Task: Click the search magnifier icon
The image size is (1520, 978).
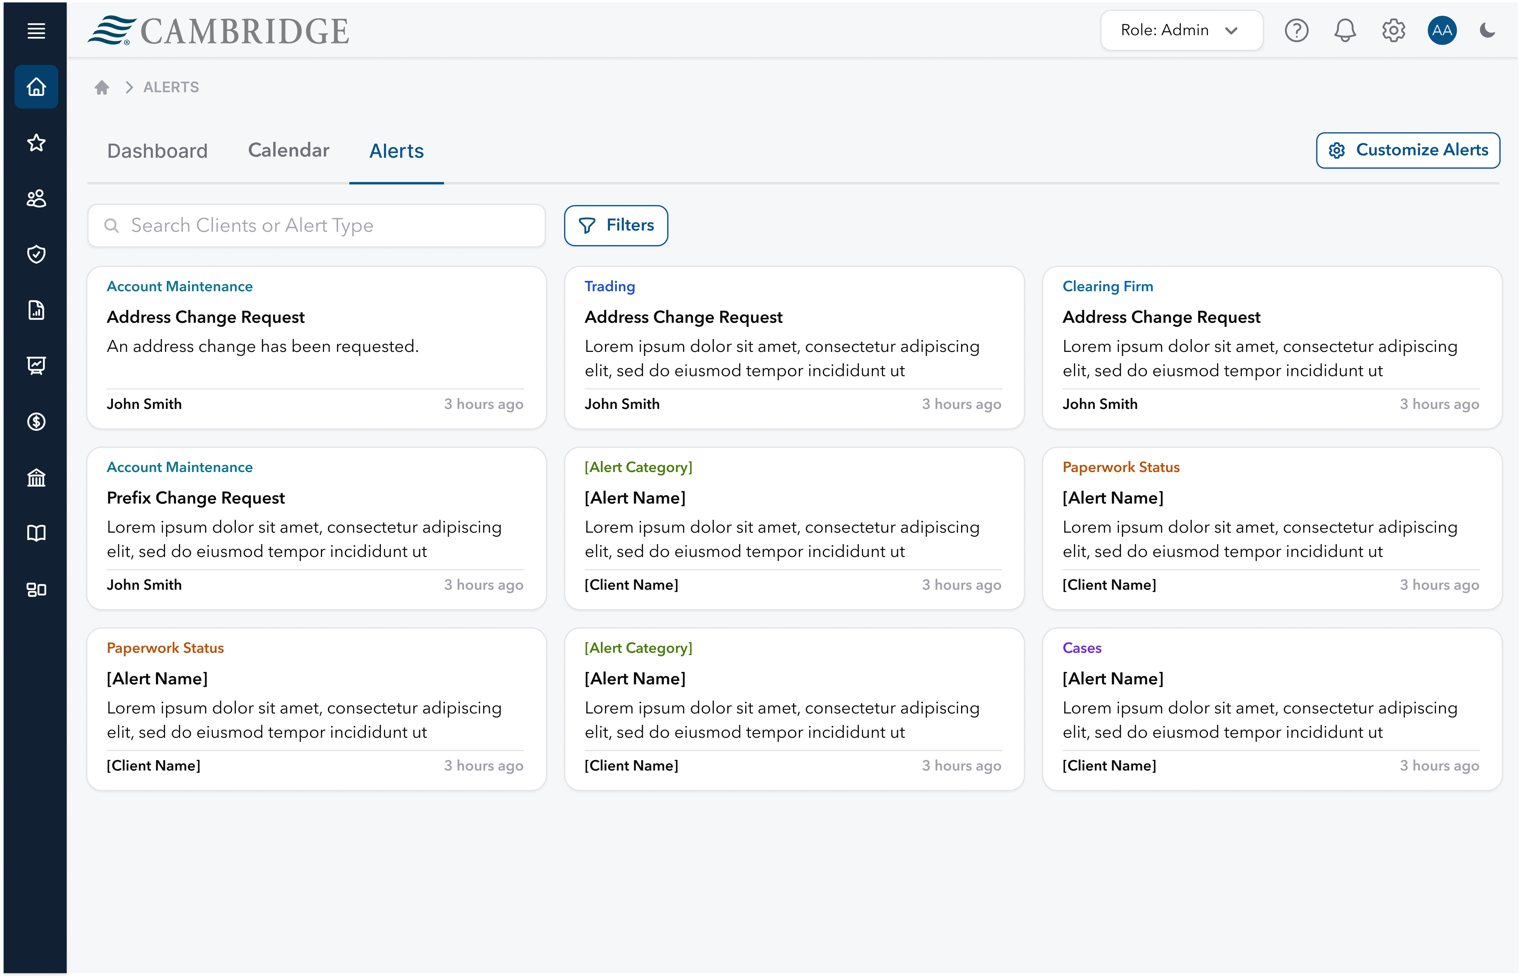Action: (x=111, y=225)
